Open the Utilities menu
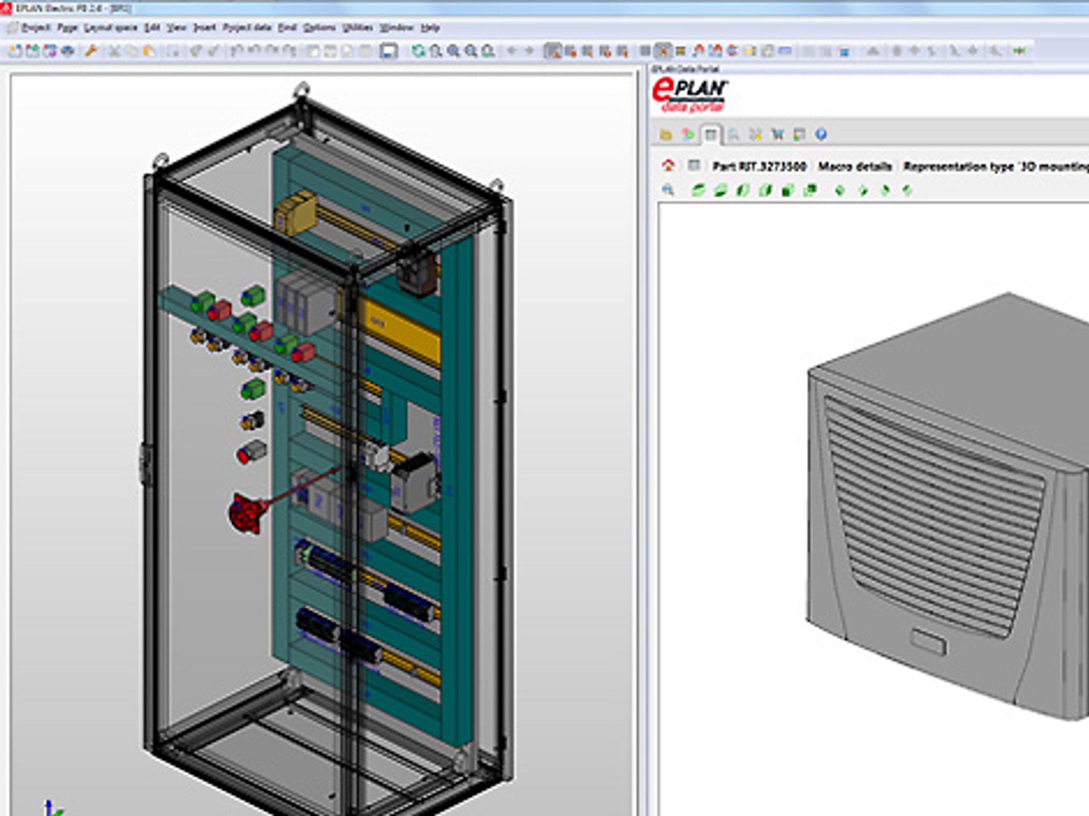Image resolution: width=1089 pixels, height=816 pixels. (358, 27)
